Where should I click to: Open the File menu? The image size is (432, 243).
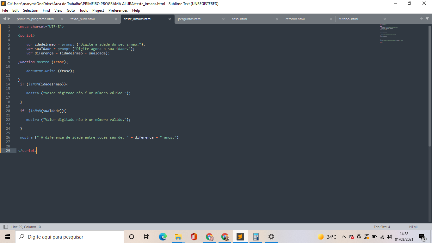point(5,10)
